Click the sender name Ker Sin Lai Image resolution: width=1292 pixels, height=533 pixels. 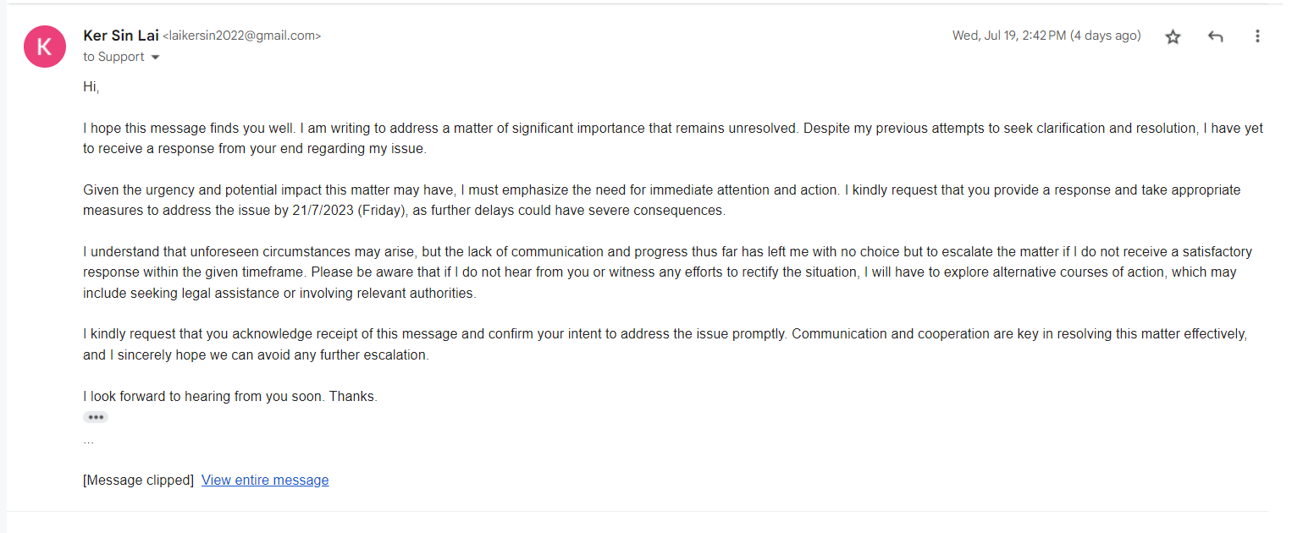pos(120,36)
